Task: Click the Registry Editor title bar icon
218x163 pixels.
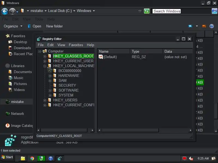Action: point(39,39)
